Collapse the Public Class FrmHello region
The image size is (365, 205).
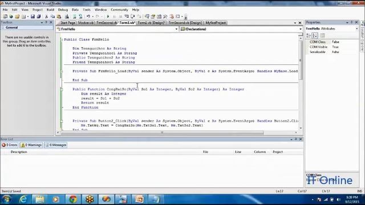[62, 39]
